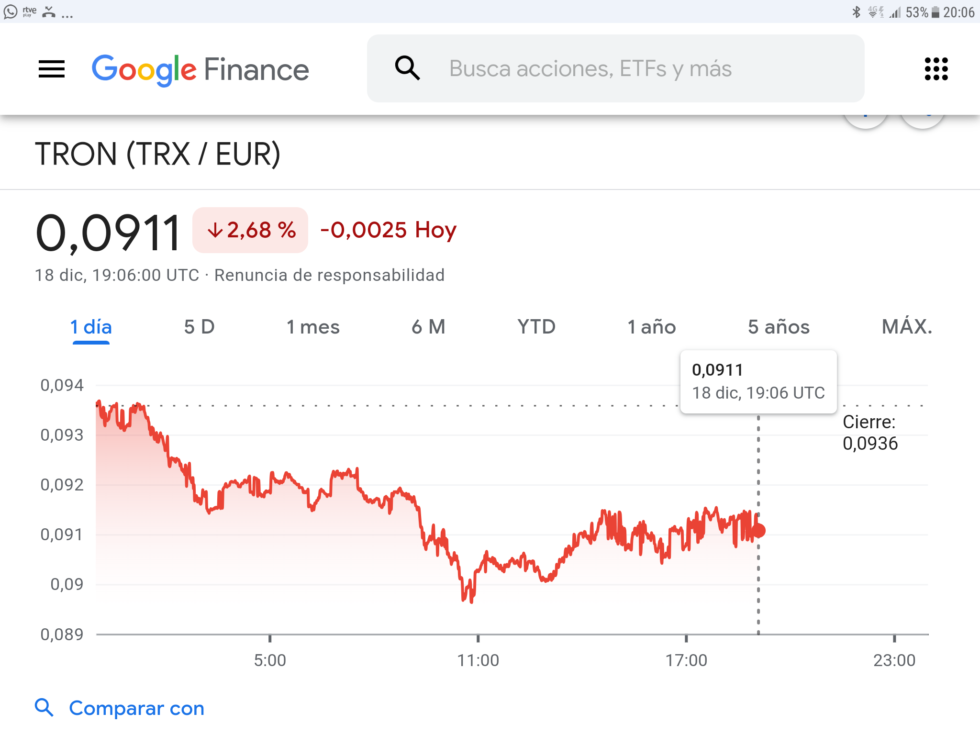Open the Google apps grid
The width and height of the screenshot is (980, 735).
[x=936, y=69]
